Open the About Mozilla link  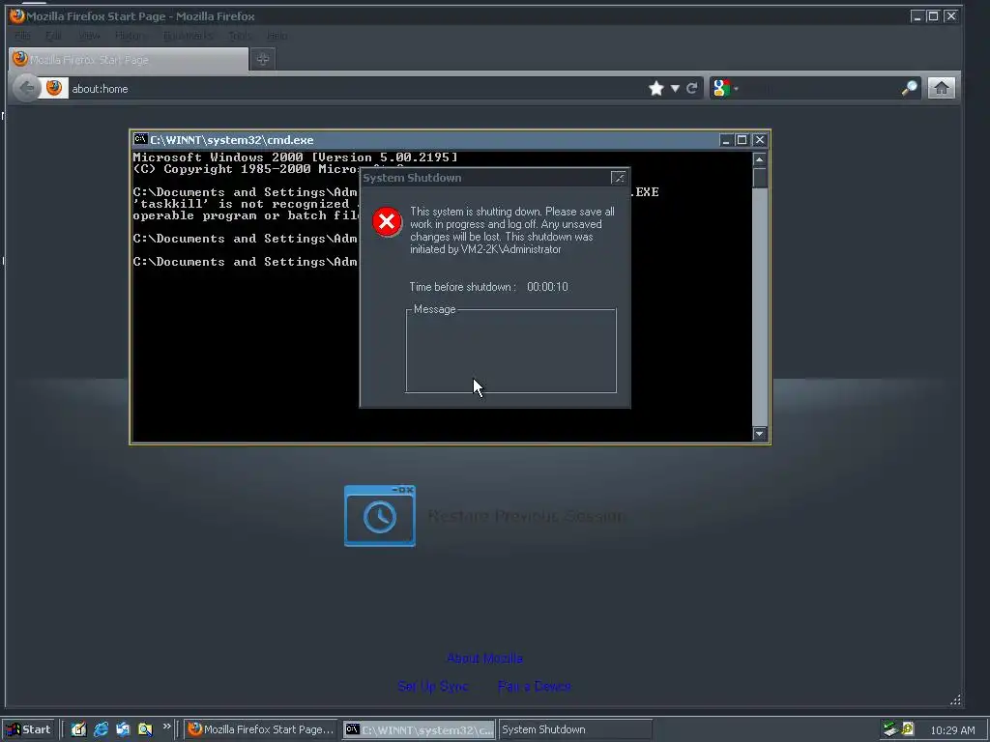coord(484,658)
